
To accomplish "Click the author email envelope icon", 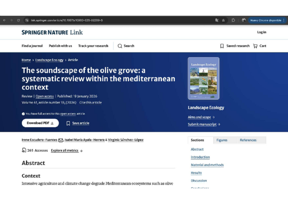I will (60, 140).
